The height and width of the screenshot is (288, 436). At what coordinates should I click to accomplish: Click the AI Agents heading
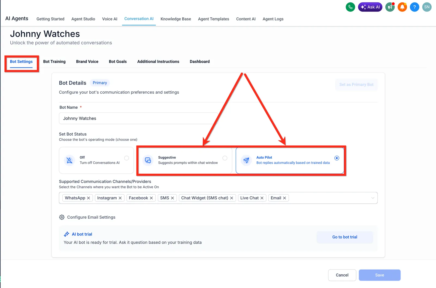tap(17, 19)
